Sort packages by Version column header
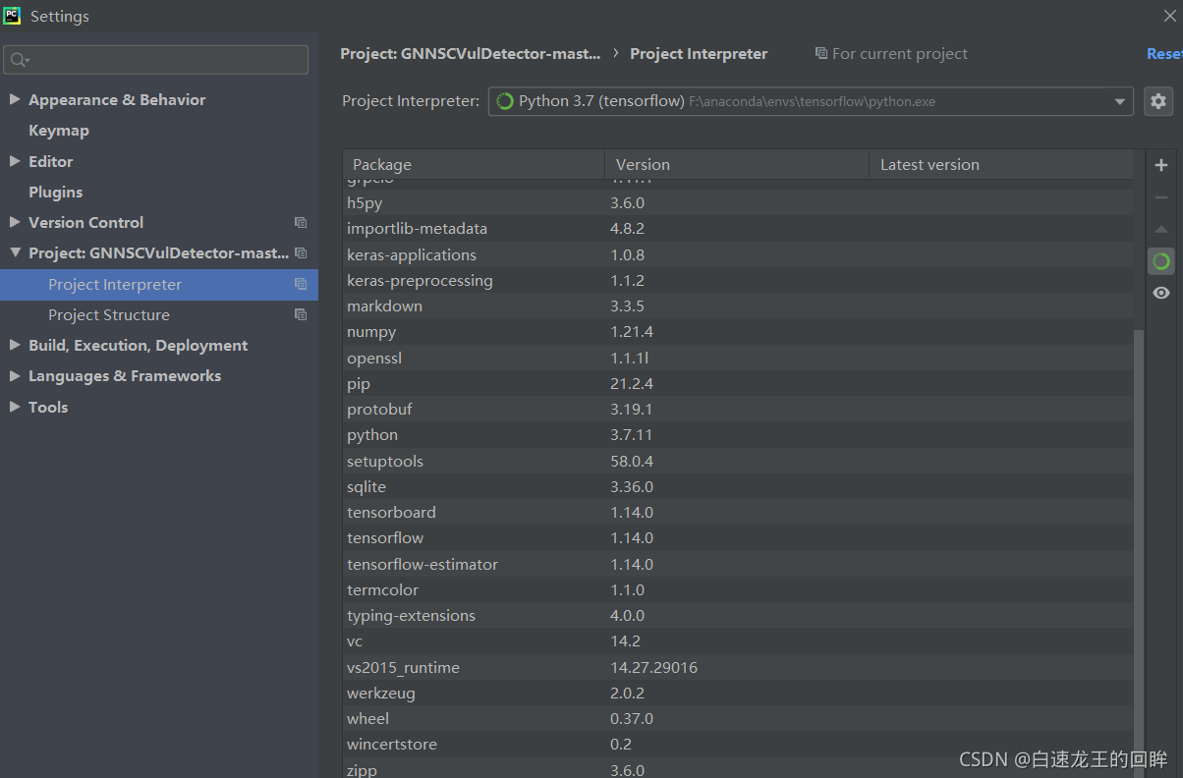The height and width of the screenshot is (778, 1183). 643,165
